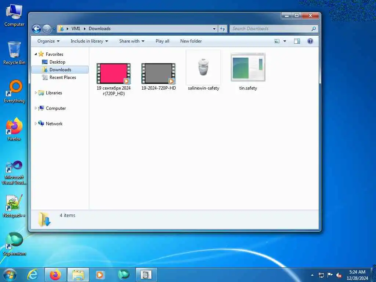Select Downloads under Favorites
Viewport: 376px width, 282px height.
coord(60,69)
